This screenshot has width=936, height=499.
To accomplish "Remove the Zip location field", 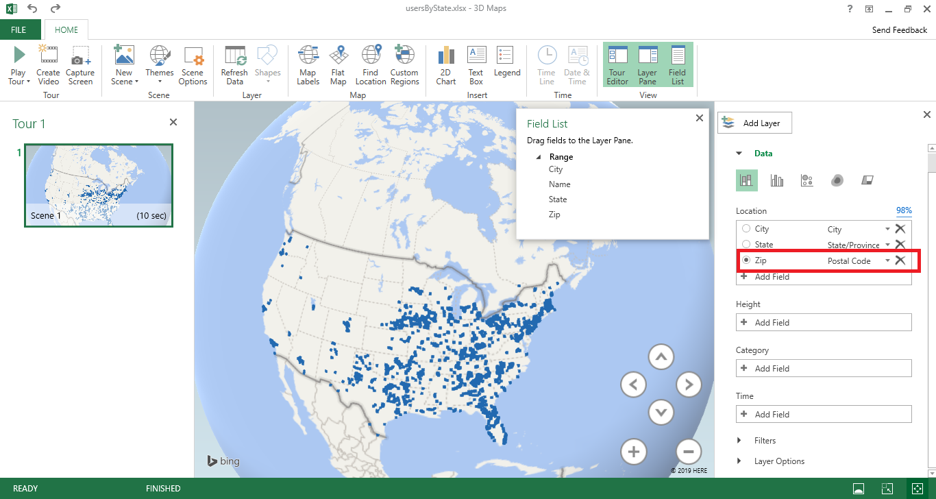I will (900, 260).
